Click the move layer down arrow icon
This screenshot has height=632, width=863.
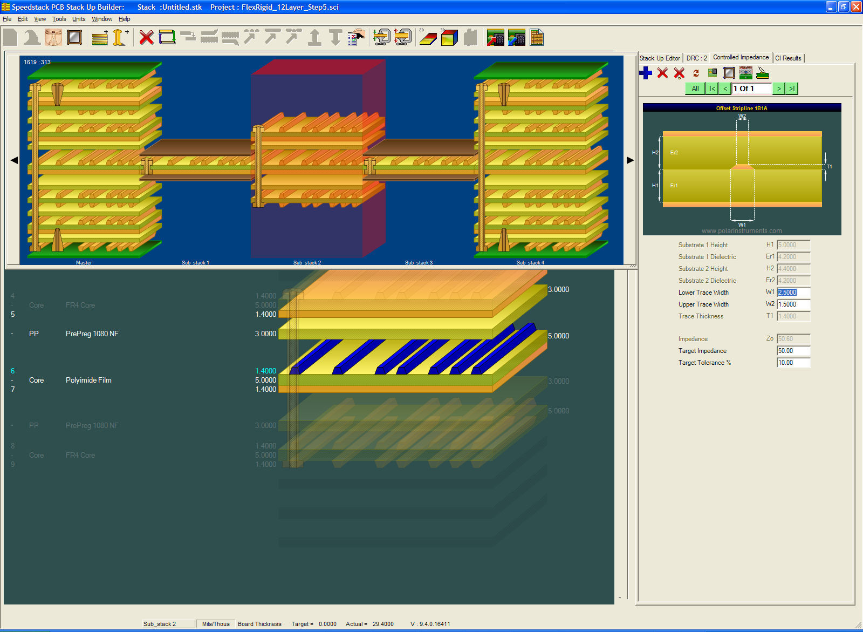tap(335, 37)
